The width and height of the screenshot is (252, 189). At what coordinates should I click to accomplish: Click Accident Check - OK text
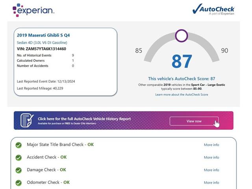click(47, 157)
